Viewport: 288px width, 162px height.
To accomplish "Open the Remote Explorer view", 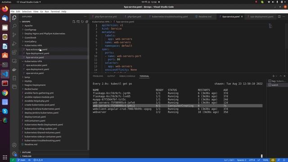I will pos(14,61).
